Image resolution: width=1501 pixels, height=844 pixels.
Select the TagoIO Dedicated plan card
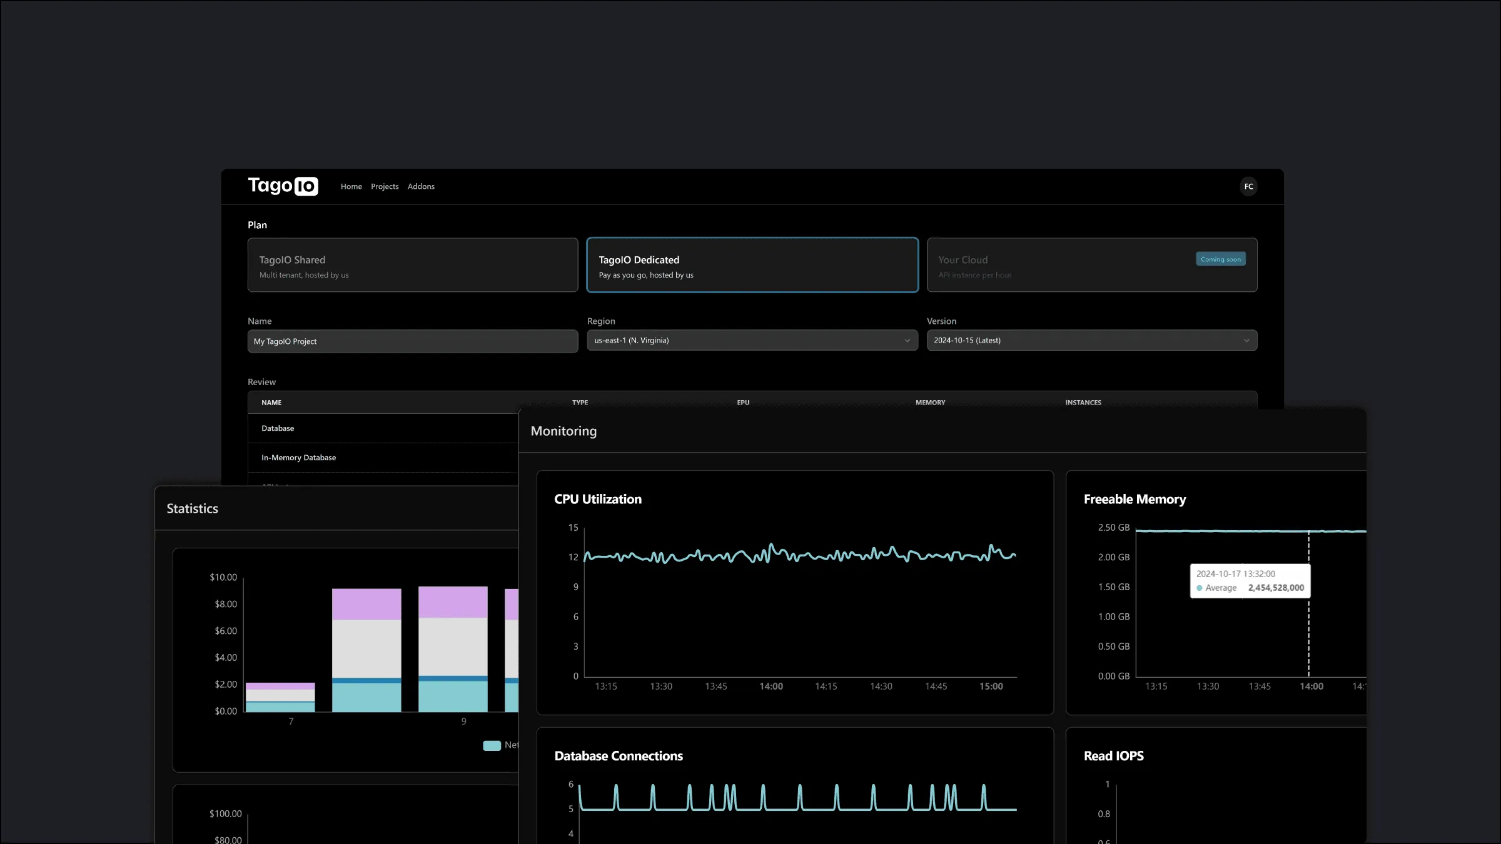(x=752, y=265)
